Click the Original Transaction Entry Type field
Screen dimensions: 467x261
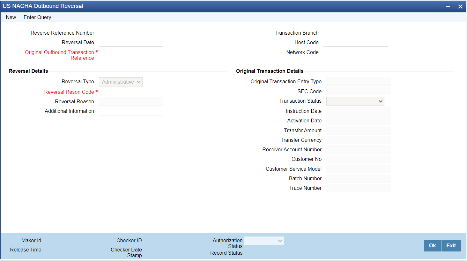[359, 81]
